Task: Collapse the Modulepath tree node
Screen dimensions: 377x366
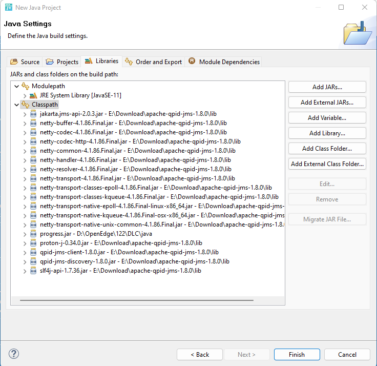Action: coord(16,86)
